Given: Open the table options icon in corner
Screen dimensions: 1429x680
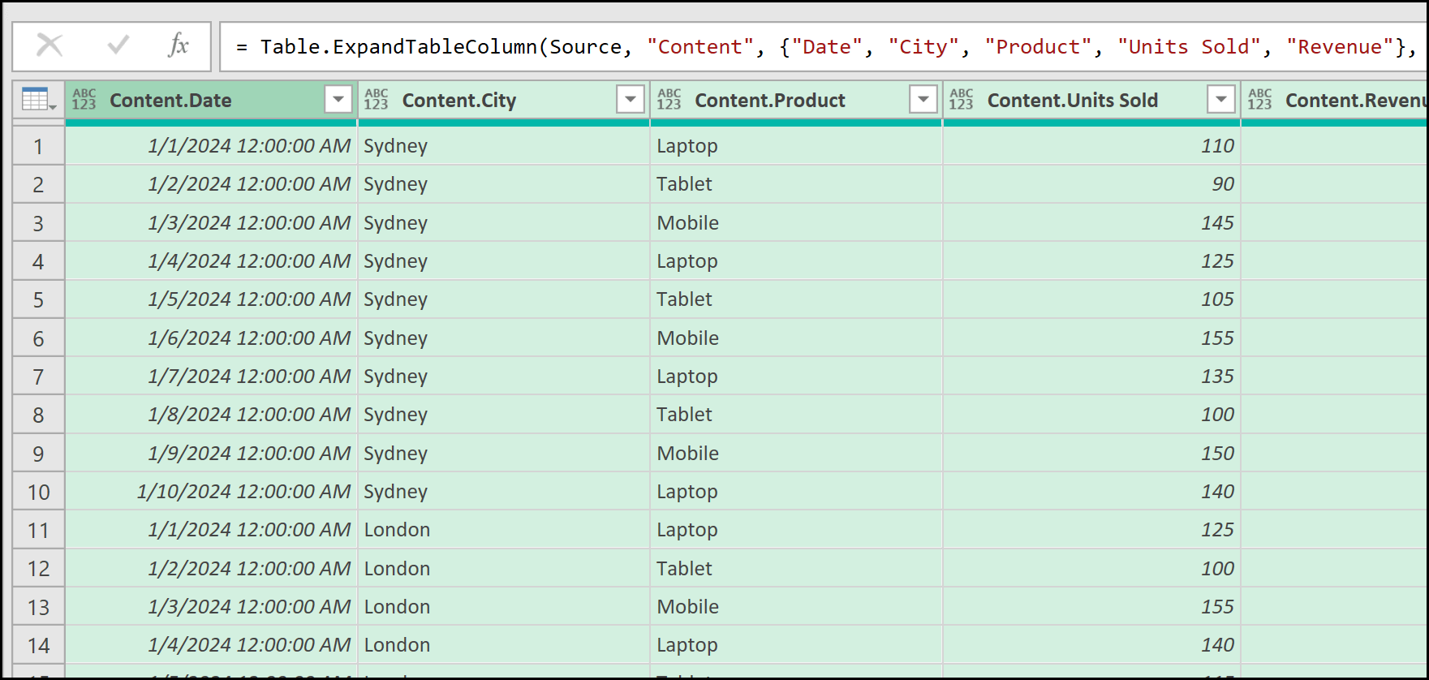Looking at the screenshot, I should [38, 100].
